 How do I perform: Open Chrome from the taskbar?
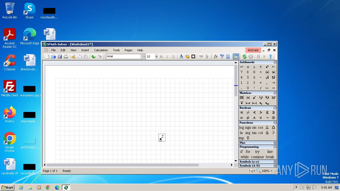click(x=48, y=188)
